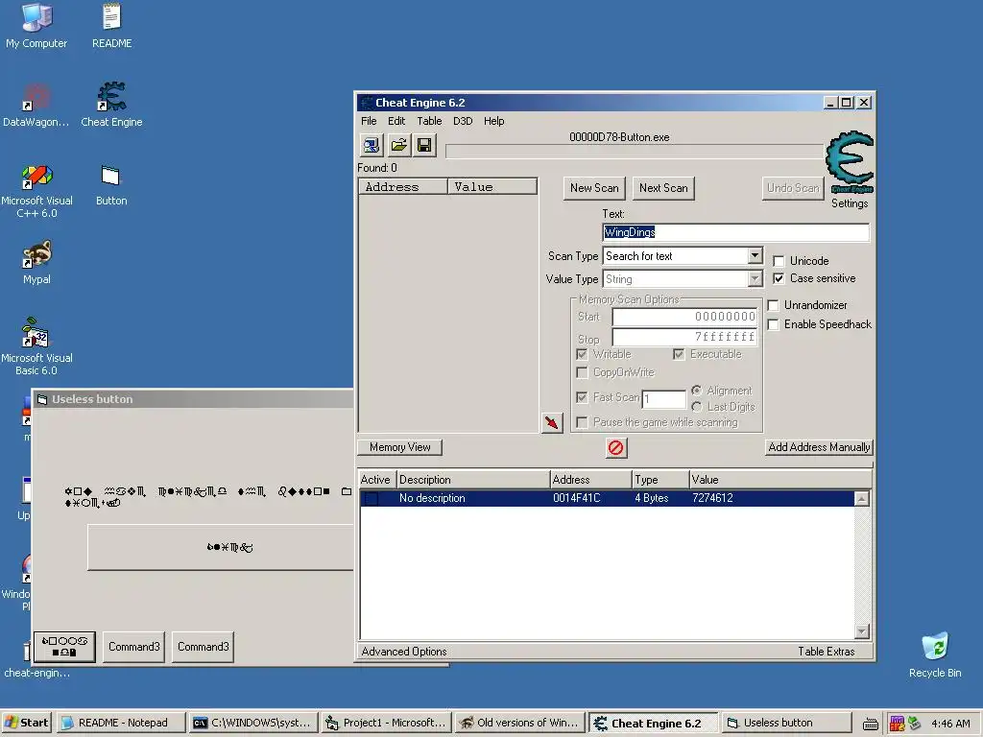Click the Cheat Engine logo above Settings
983x737 pixels.
(850, 162)
